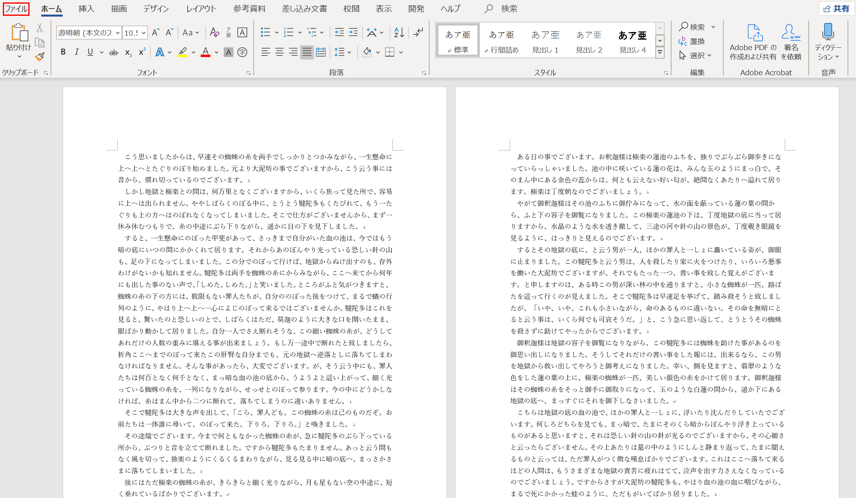Apply the 行間詰め style
This screenshot has width=856, height=498.
click(502, 40)
